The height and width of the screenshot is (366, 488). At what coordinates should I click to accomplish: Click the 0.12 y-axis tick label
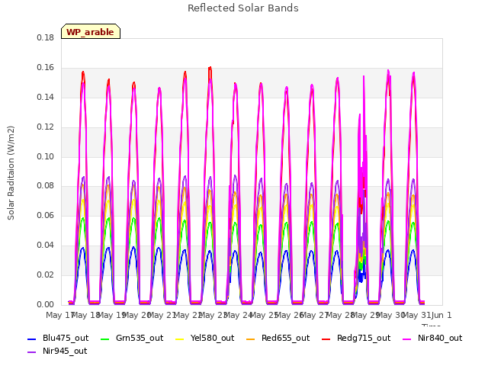46,127
